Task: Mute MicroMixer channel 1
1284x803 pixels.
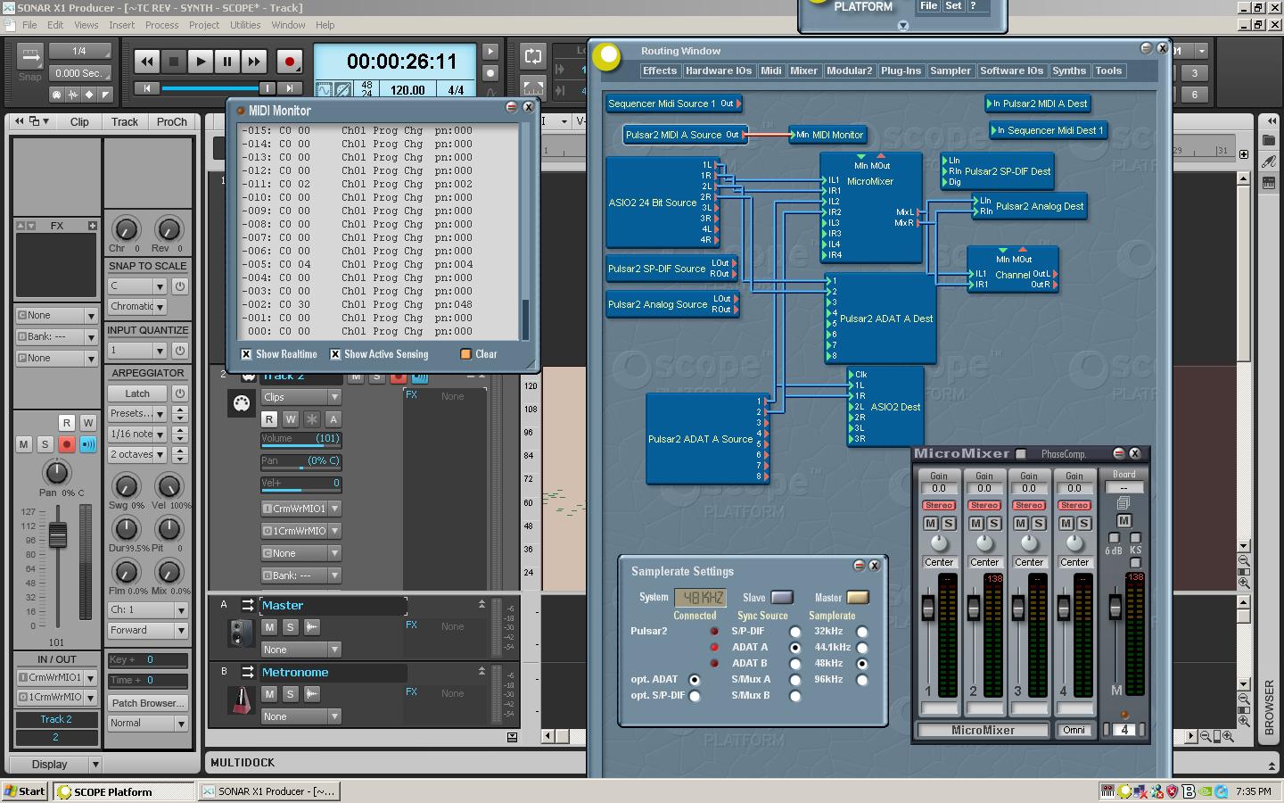Action: (x=932, y=524)
